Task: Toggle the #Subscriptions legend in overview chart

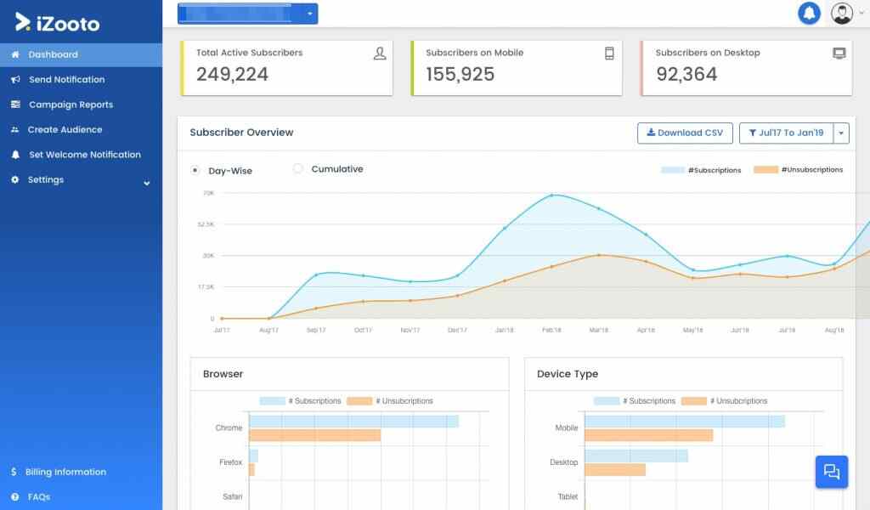Action: tap(701, 170)
